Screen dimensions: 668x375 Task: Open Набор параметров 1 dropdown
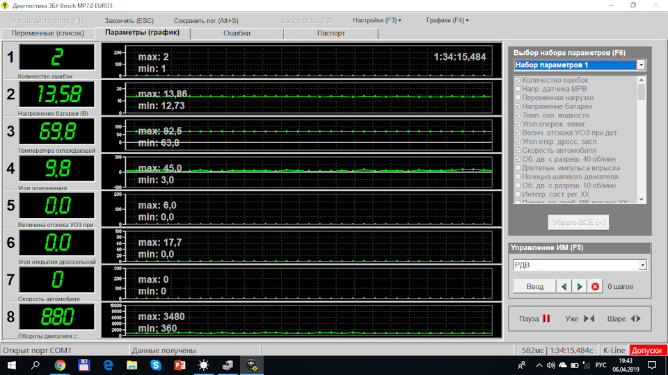[x=641, y=65]
